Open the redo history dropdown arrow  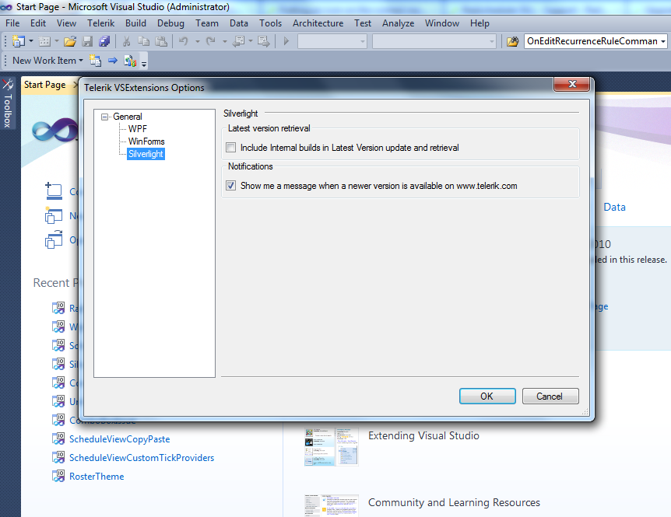[x=224, y=41]
